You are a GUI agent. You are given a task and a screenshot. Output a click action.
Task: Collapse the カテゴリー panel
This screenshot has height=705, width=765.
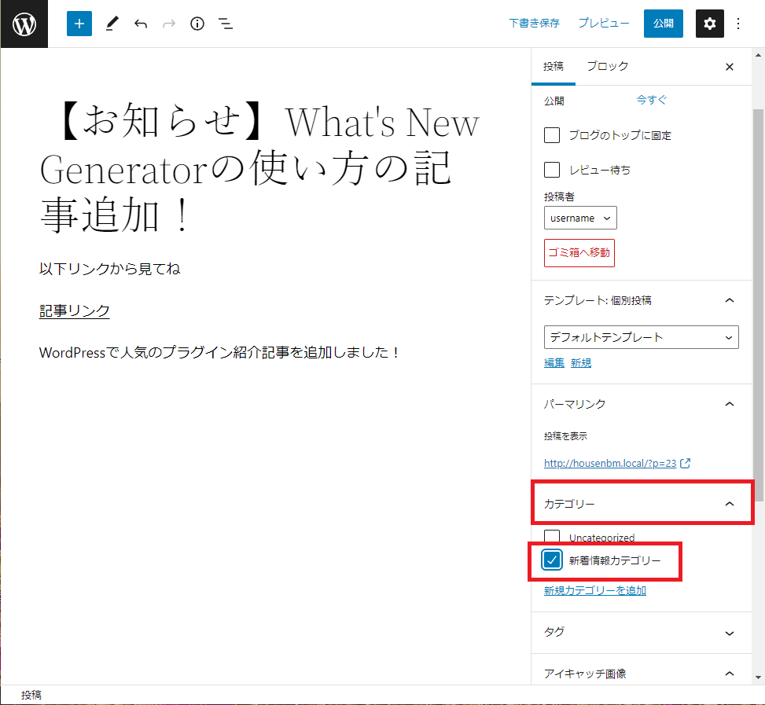pos(730,504)
